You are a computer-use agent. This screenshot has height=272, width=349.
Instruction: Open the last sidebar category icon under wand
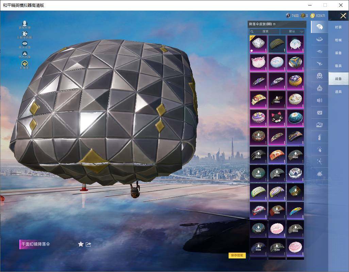pyautogui.click(x=320, y=174)
